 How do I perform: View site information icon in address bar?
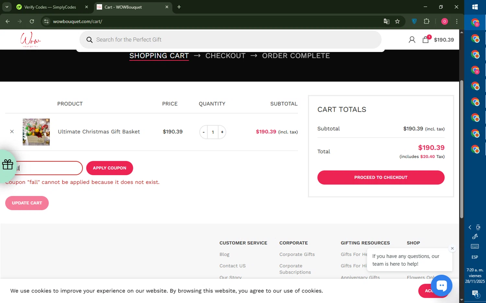click(46, 21)
